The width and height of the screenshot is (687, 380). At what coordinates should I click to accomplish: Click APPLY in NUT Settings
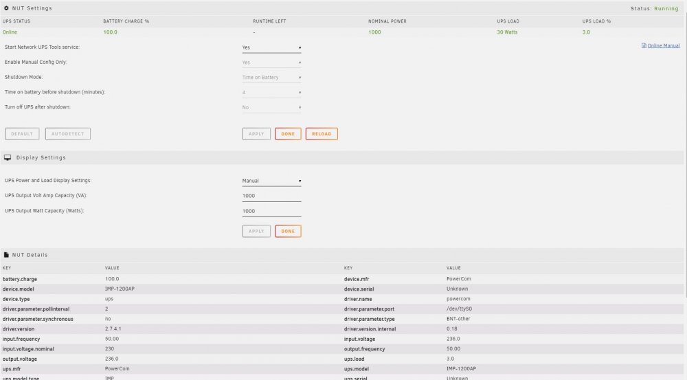click(x=256, y=134)
